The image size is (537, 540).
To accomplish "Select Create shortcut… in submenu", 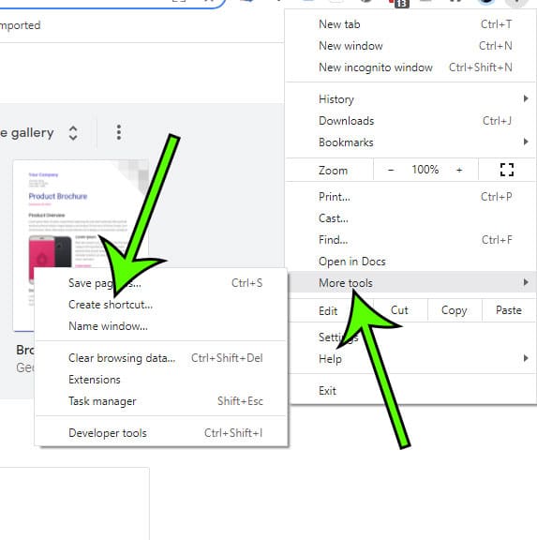I will click(x=161, y=305).
